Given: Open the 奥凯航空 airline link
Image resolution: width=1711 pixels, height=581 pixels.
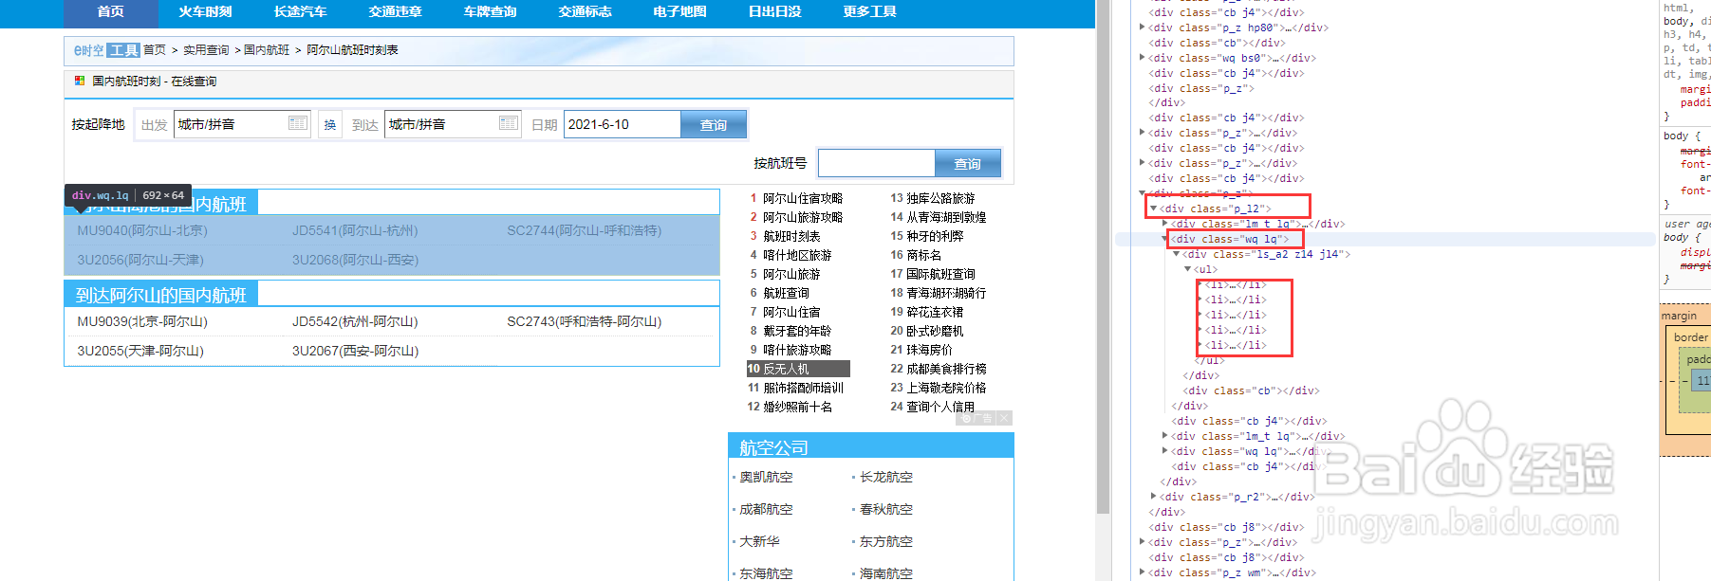Looking at the screenshot, I should click(766, 478).
